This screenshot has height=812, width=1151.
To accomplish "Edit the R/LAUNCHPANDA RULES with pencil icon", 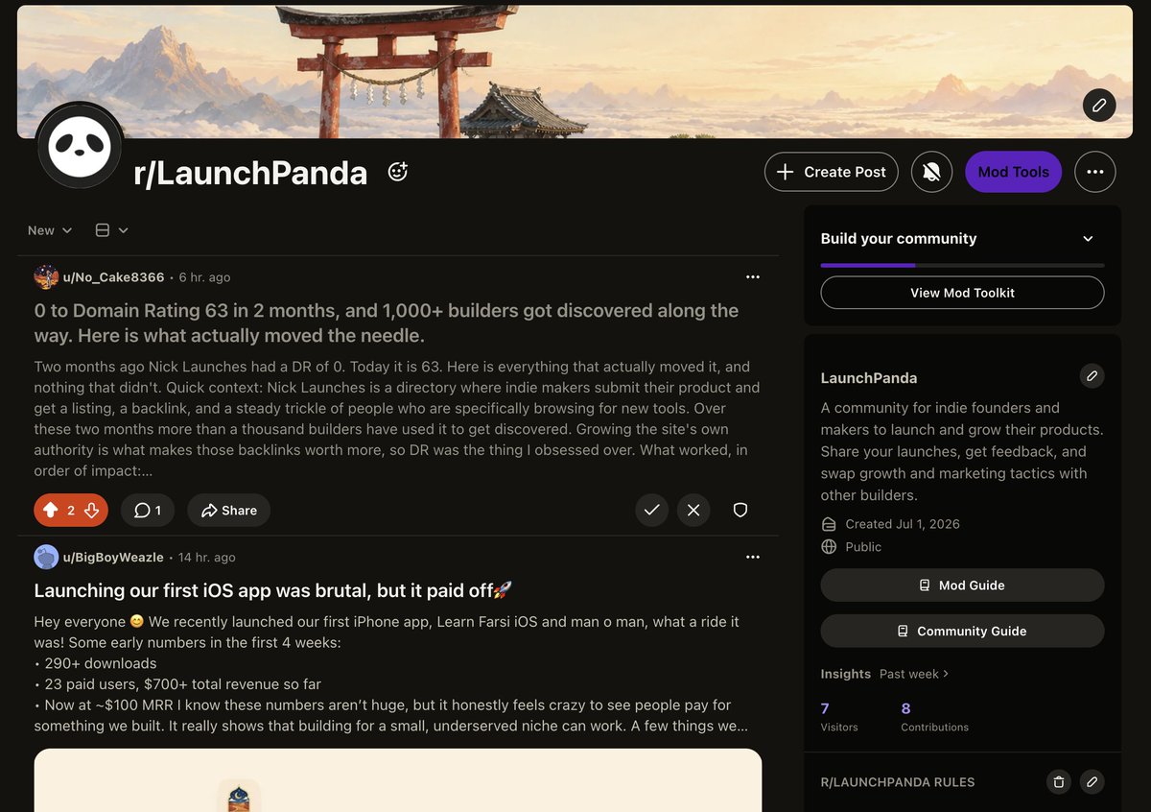I will (1092, 782).
